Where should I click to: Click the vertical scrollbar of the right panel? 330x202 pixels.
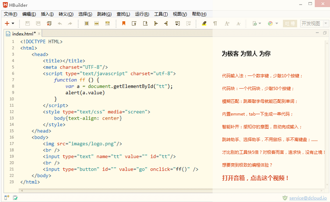(x=327, y=114)
